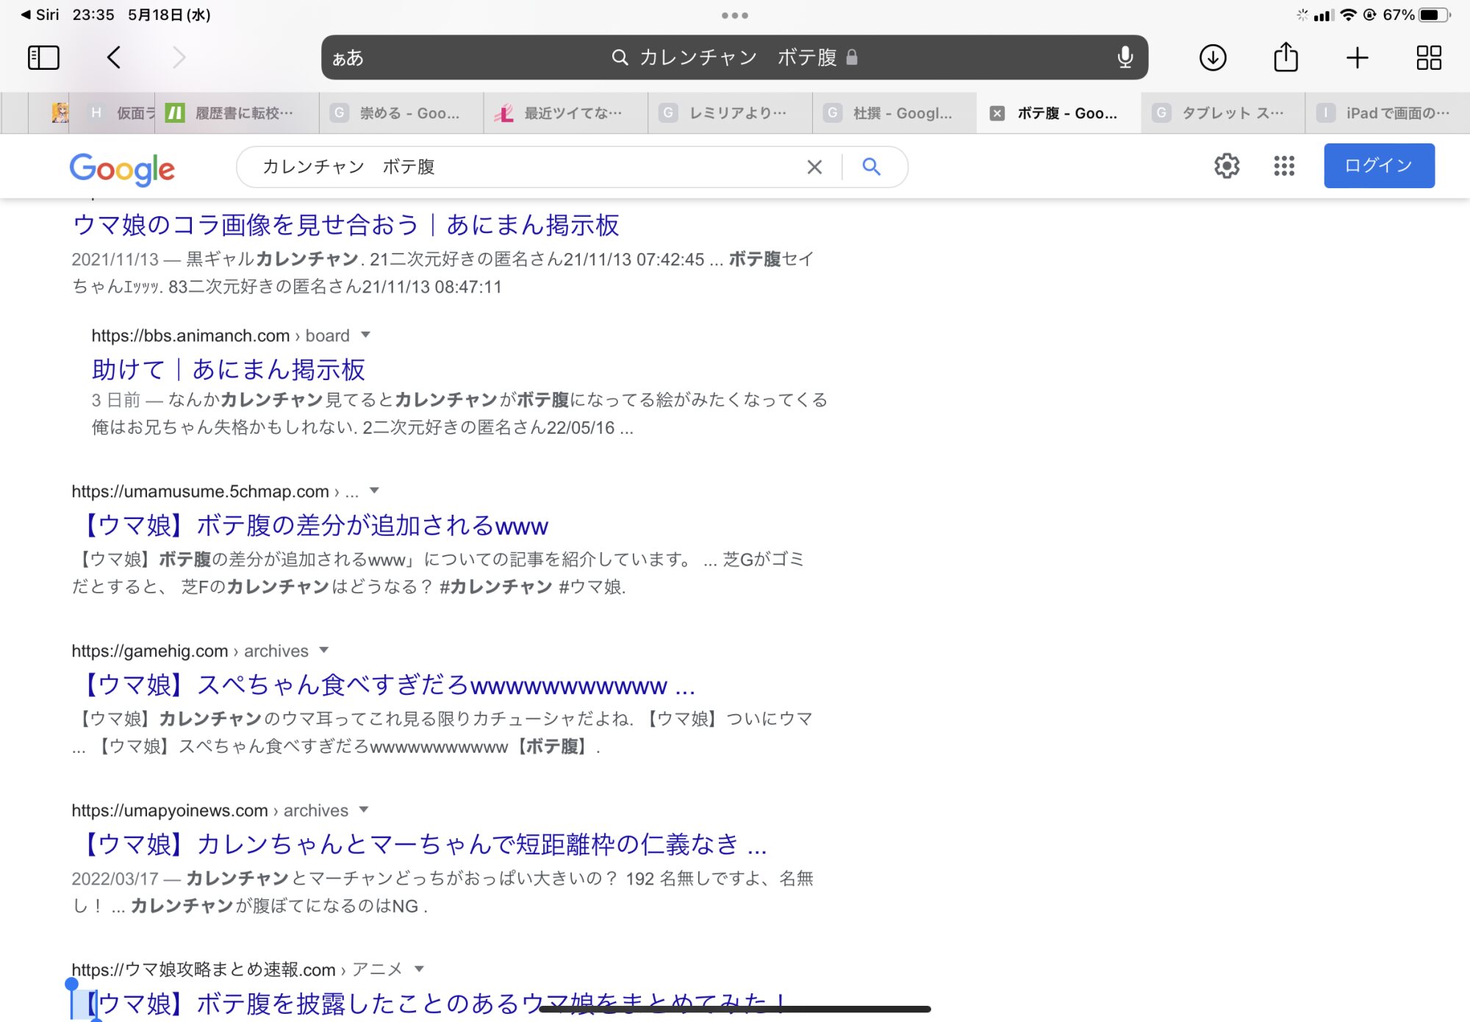1470x1022 pixels.
Task: Expand options arrow next to umapyoinews.com archives
Action: click(364, 810)
